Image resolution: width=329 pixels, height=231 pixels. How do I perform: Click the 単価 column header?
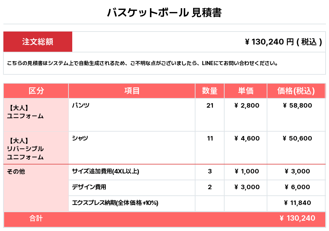click(x=245, y=91)
